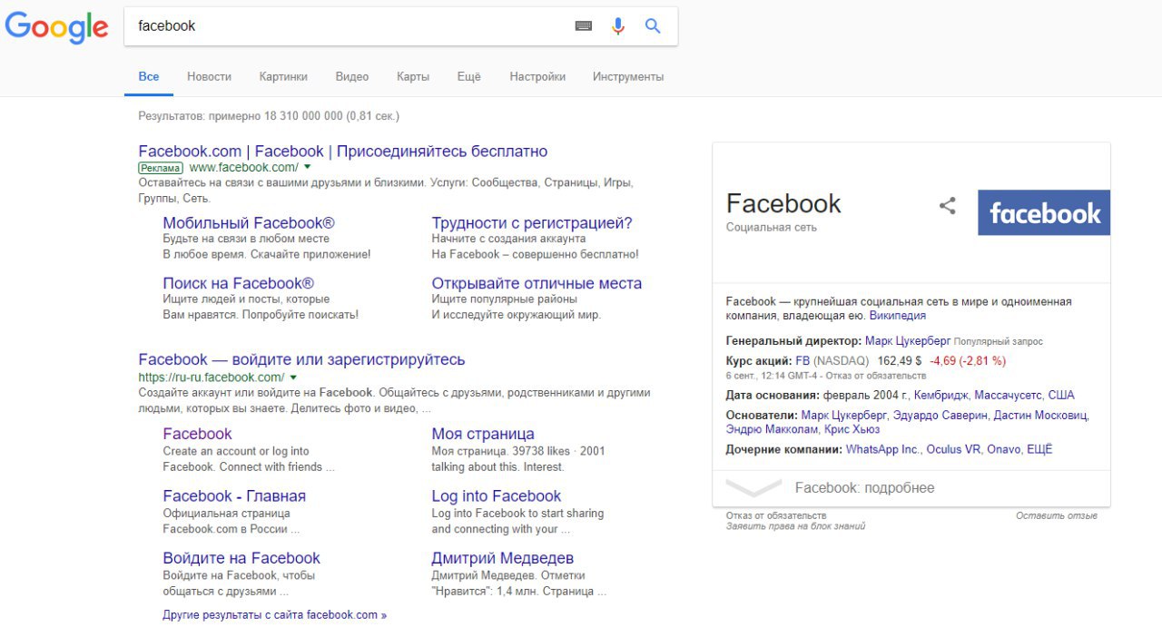Open 'Log into Facebook' sitelink
The height and width of the screenshot is (637, 1162).
click(497, 496)
